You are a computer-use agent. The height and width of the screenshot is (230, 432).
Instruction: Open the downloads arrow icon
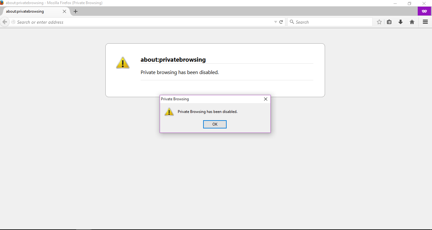401,22
